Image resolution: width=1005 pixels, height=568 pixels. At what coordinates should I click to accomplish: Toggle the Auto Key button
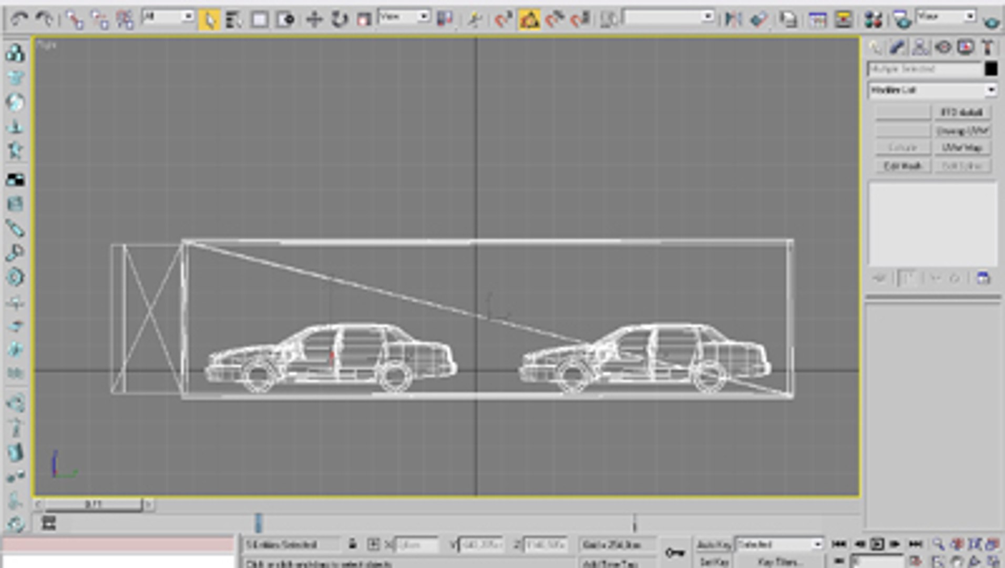pyautogui.click(x=714, y=544)
